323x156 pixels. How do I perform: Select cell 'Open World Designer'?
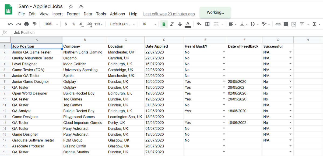(x=37, y=93)
